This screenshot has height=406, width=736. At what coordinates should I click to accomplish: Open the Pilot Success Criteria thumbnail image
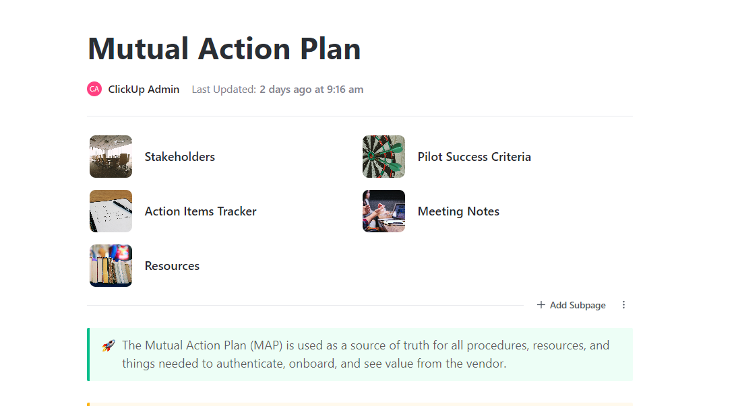[384, 156]
